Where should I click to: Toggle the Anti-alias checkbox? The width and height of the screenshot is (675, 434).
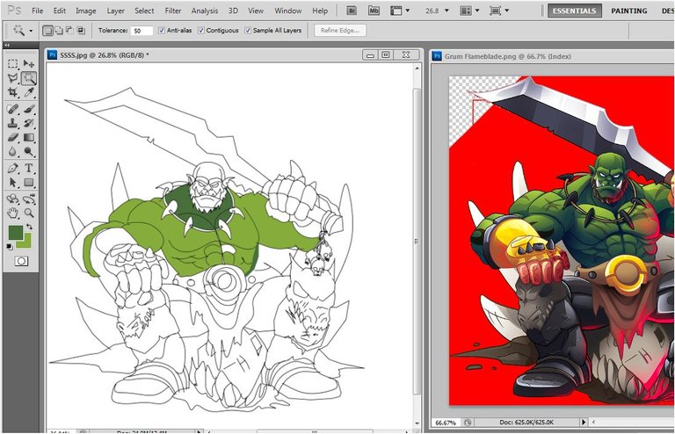(162, 31)
